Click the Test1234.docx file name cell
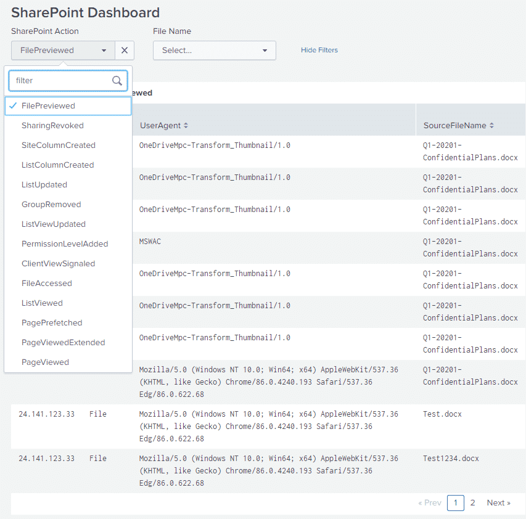The height and width of the screenshot is (519, 526). (x=451, y=459)
